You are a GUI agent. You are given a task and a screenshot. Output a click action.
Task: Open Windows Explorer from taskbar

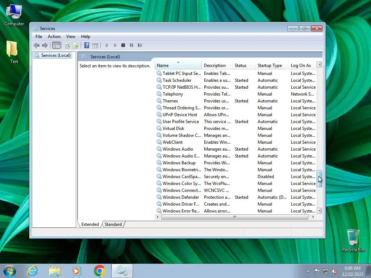(x=55, y=271)
